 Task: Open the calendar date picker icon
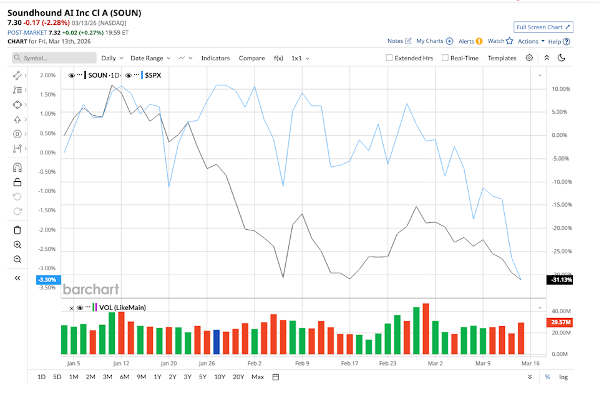[276, 377]
